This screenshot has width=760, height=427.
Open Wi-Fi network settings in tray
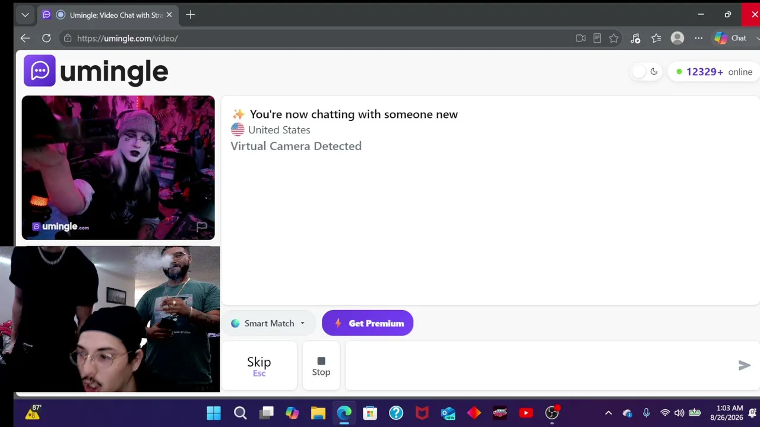click(x=665, y=413)
